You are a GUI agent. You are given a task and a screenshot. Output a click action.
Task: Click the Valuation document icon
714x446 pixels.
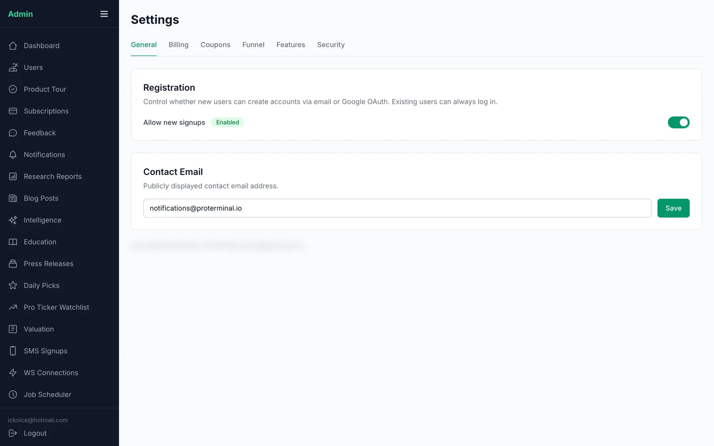coord(13,329)
